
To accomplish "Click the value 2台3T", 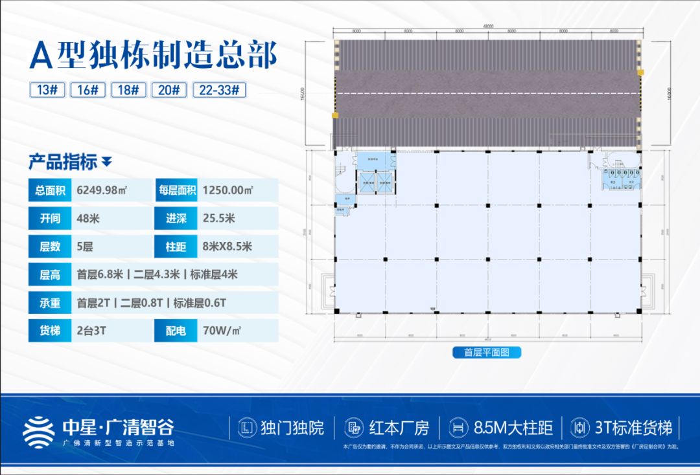I will coord(91,331).
